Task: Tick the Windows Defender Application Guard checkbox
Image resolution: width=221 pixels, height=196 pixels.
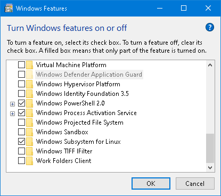Action: pos(21,75)
